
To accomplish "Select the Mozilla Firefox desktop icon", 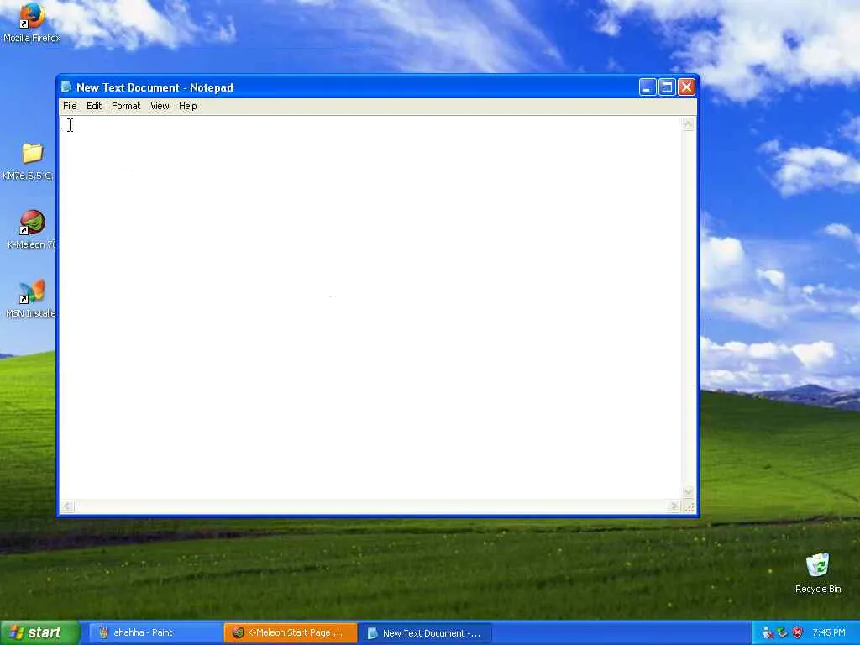I will click(31, 23).
